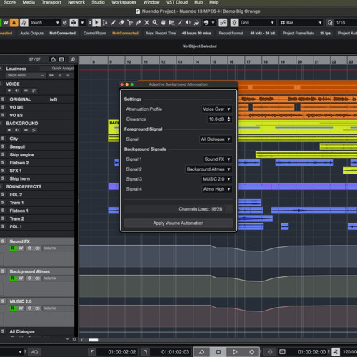Select the Split scissors tool

click(x=130, y=23)
